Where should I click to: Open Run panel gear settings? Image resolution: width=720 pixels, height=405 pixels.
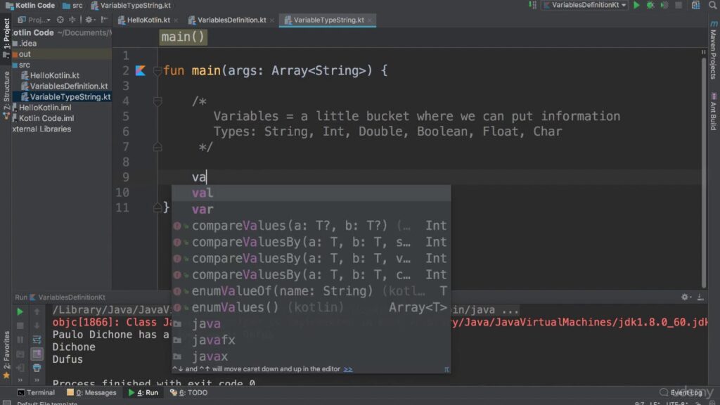(x=685, y=297)
